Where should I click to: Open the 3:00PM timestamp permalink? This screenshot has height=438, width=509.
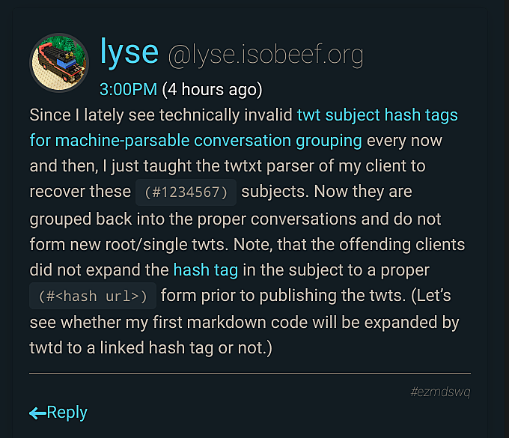pyautogui.click(x=128, y=89)
